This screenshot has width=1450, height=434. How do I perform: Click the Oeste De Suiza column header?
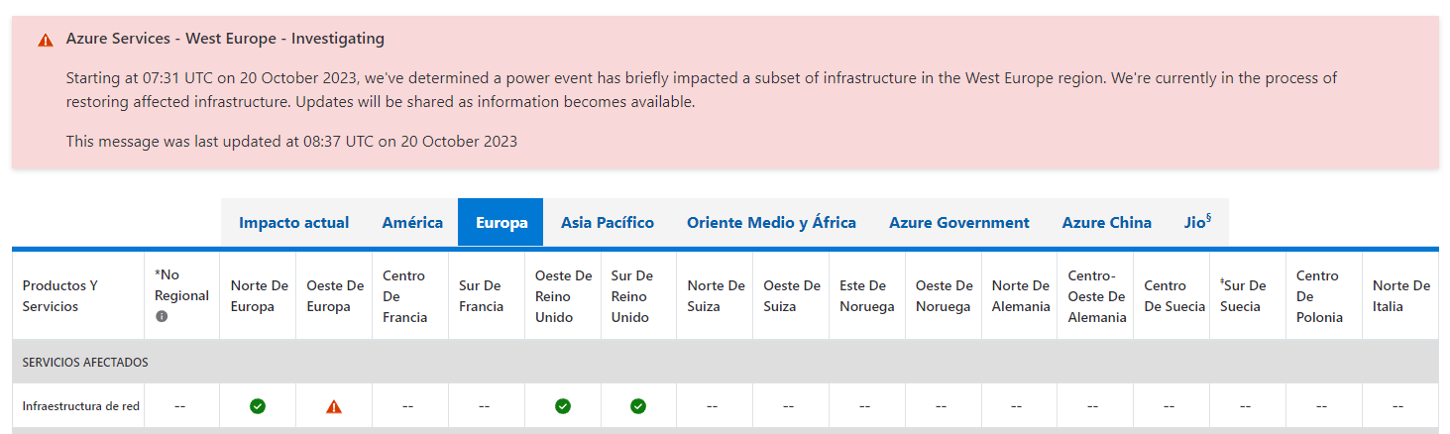(x=791, y=296)
